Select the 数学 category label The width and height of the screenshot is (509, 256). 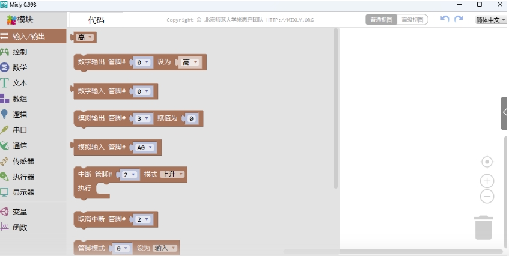point(20,67)
